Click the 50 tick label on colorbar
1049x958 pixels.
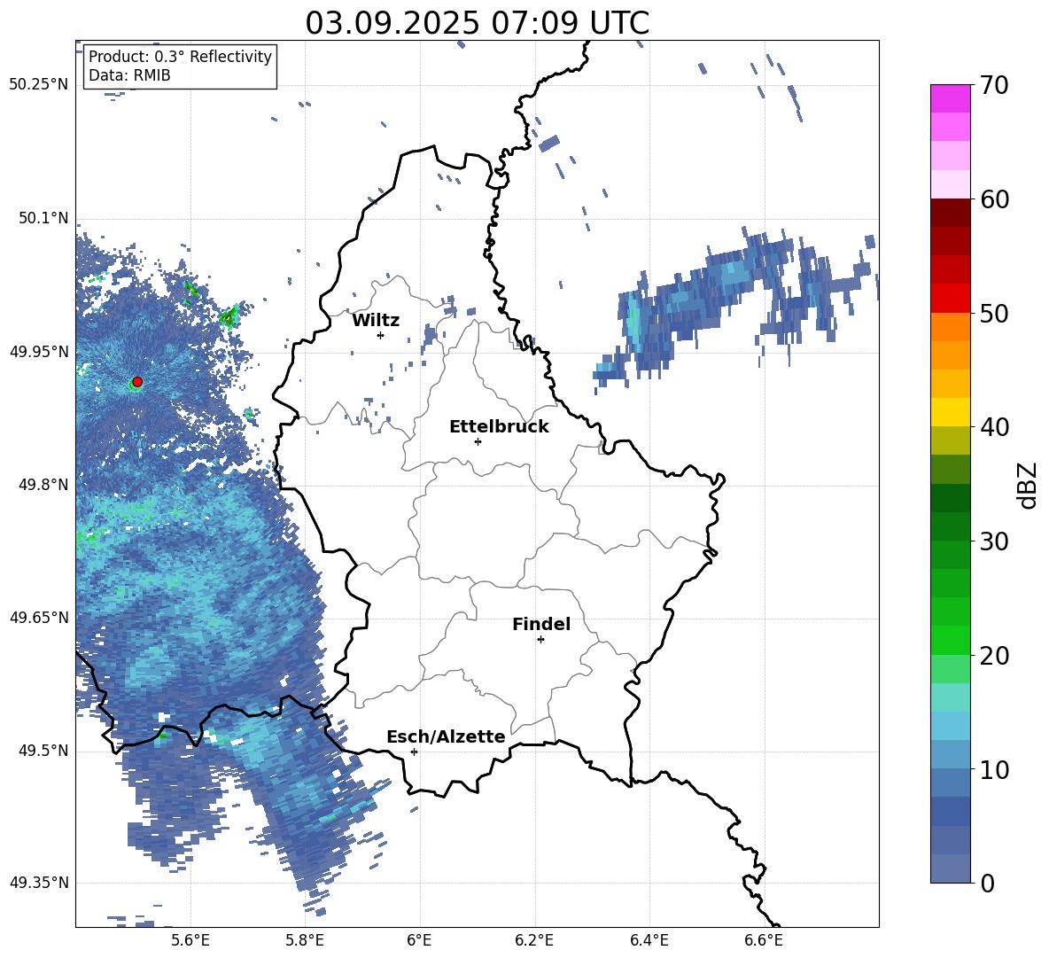pyautogui.click(x=994, y=313)
